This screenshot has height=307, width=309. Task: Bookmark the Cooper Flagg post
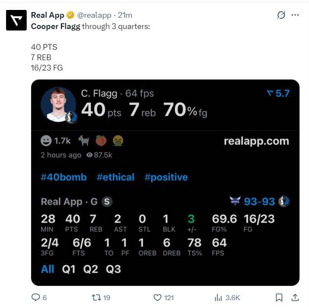coord(279,297)
